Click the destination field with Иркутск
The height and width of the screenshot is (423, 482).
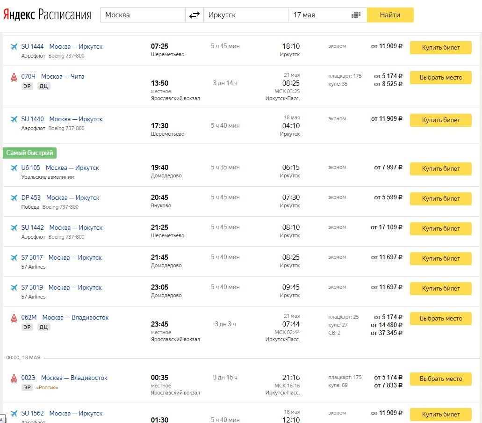(x=245, y=15)
